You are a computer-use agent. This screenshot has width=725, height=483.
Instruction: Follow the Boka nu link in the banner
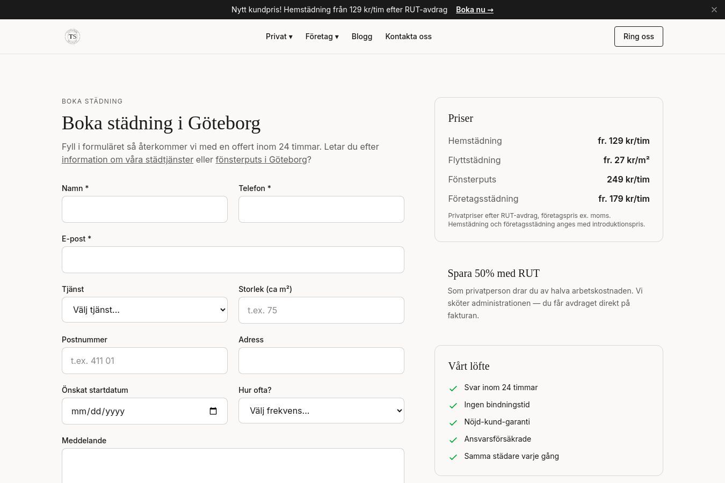(475, 10)
